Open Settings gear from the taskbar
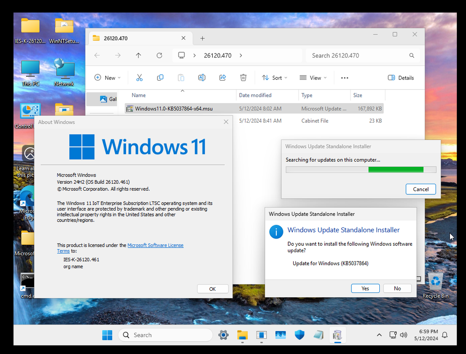Screen dimensions: 466x354 point(223,335)
